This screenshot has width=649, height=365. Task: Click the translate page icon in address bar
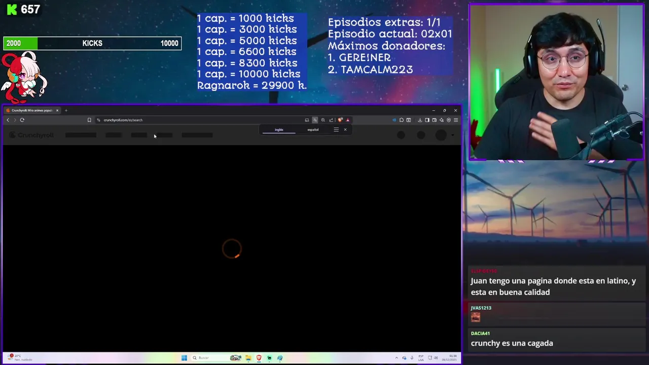[x=315, y=120]
